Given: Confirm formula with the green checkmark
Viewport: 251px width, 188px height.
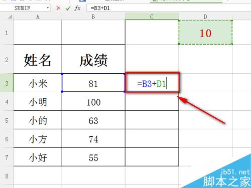Looking at the screenshot, I should click(68, 8).
